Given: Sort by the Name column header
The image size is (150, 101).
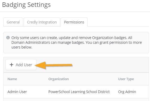Looking at the screenshot, I should tap(12, 79).
